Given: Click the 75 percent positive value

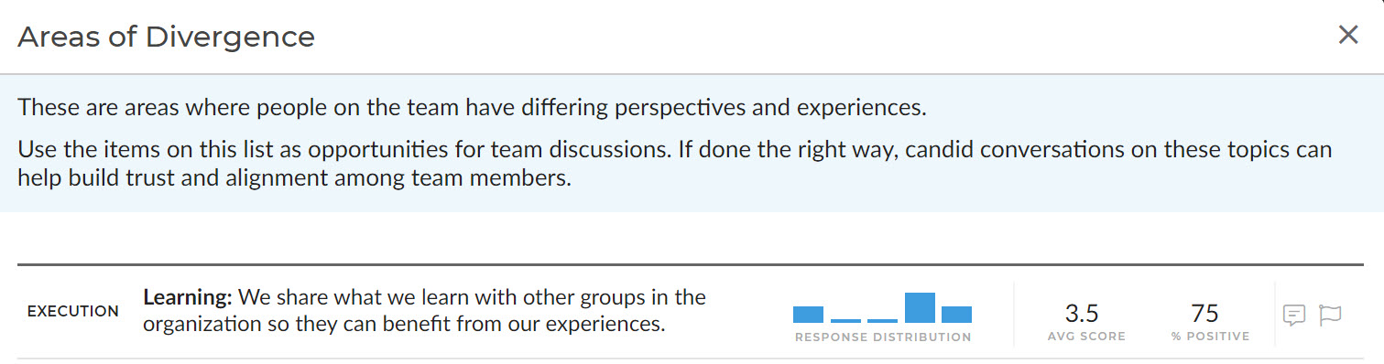Looking at the screenshot, I should pos(1204,314).
